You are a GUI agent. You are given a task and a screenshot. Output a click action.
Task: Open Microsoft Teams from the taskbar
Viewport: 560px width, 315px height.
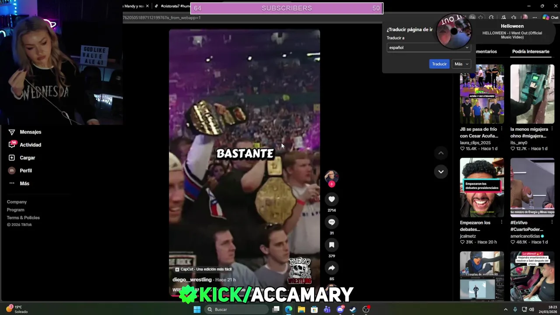click(327, 309)
